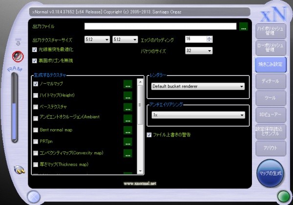The height and width of the screenshot is (205, 293).
Task: Open second texture size 512 dropdown
Action: tap(125, 39)
